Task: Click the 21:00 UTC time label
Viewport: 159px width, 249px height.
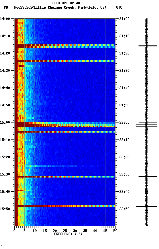Action: click(124, 19)
